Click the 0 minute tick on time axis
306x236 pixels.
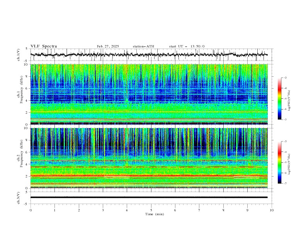[x=31, y=210]
